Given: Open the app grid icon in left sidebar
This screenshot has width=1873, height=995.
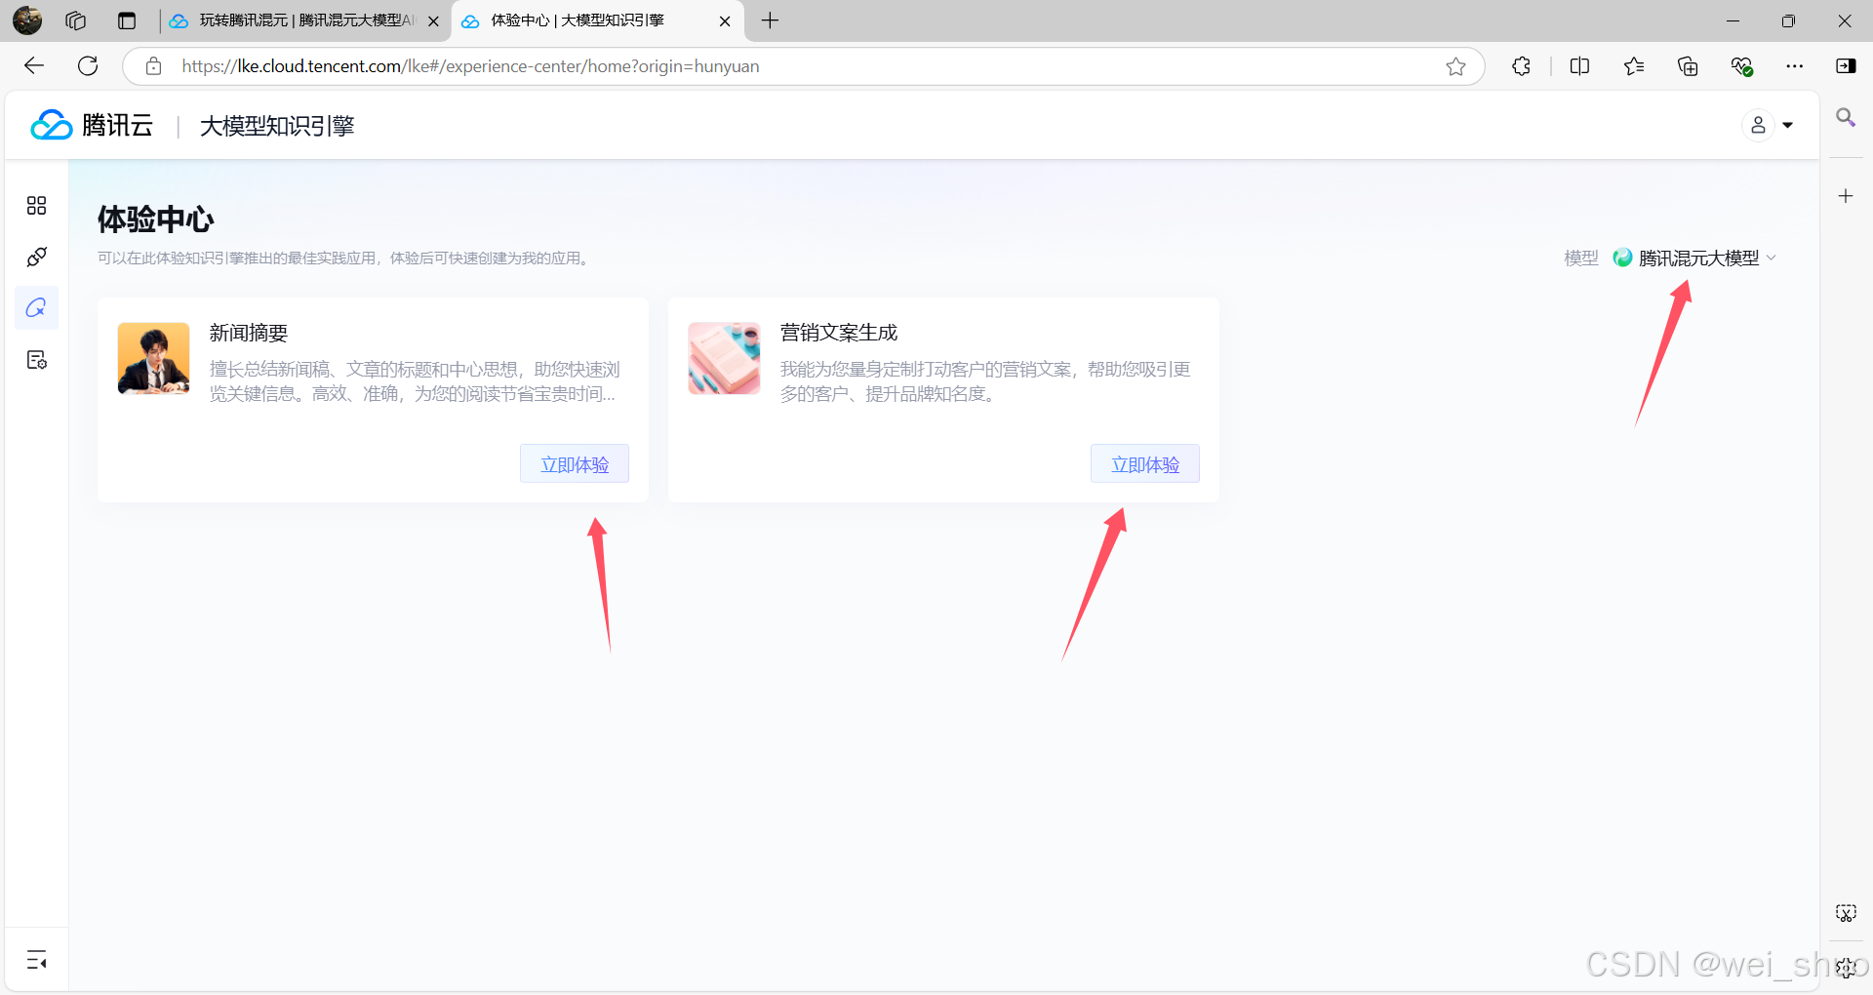Looking at the screenshot, I should click(x=36, y=205).
